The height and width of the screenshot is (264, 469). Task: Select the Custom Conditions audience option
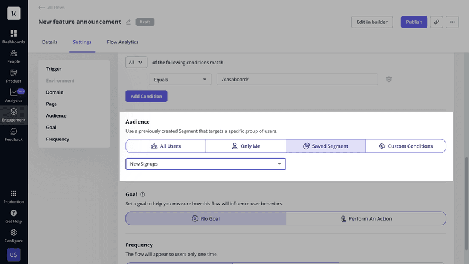(x=406, y=146)
